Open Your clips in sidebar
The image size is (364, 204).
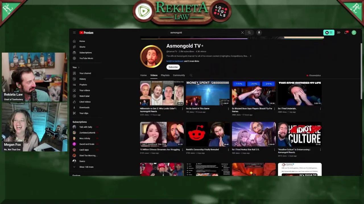pos(84,113)
